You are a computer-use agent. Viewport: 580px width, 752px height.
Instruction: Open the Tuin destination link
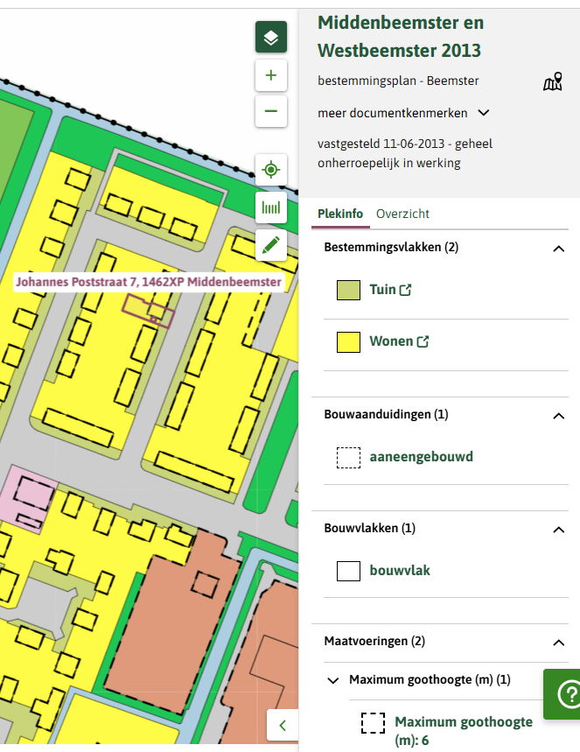click(390, 290)
